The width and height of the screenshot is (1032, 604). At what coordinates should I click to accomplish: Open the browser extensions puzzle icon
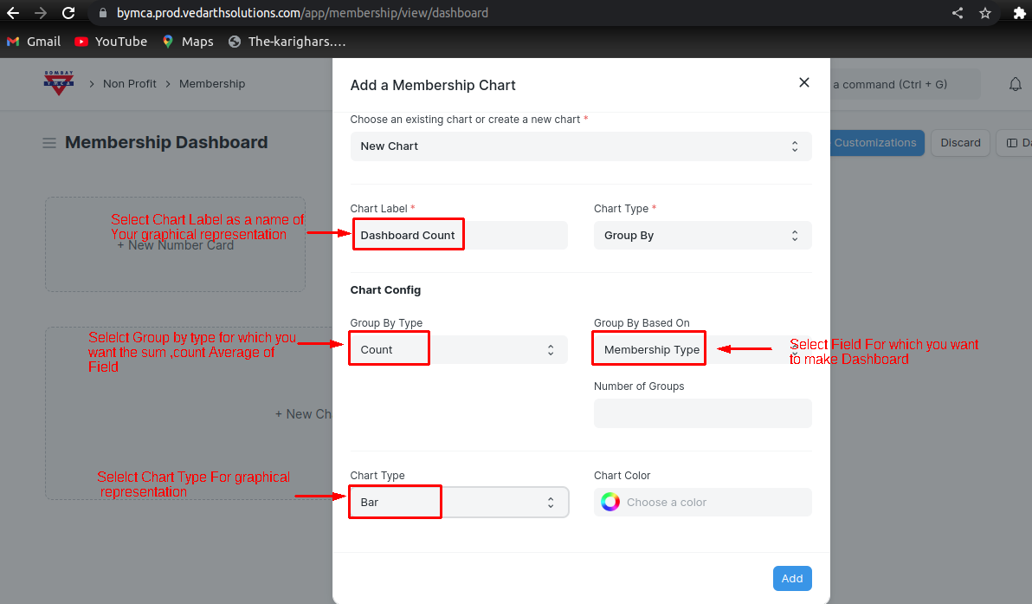1019,13
